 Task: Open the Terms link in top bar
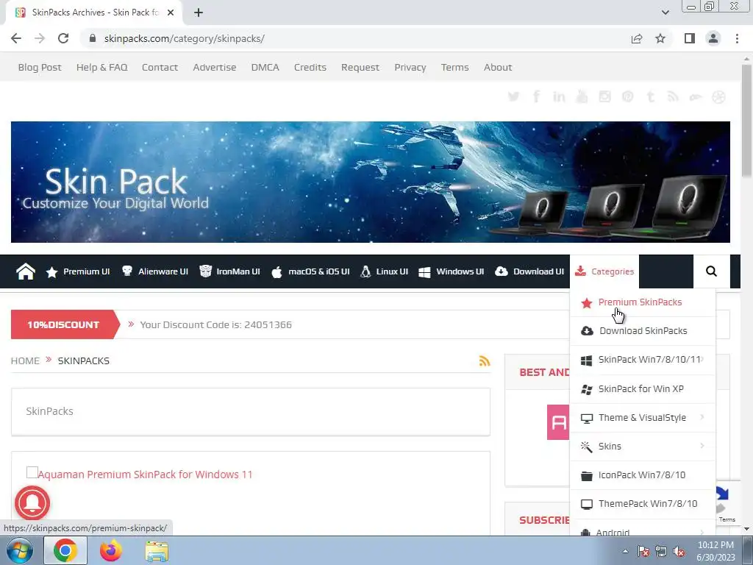coord(454,67)
